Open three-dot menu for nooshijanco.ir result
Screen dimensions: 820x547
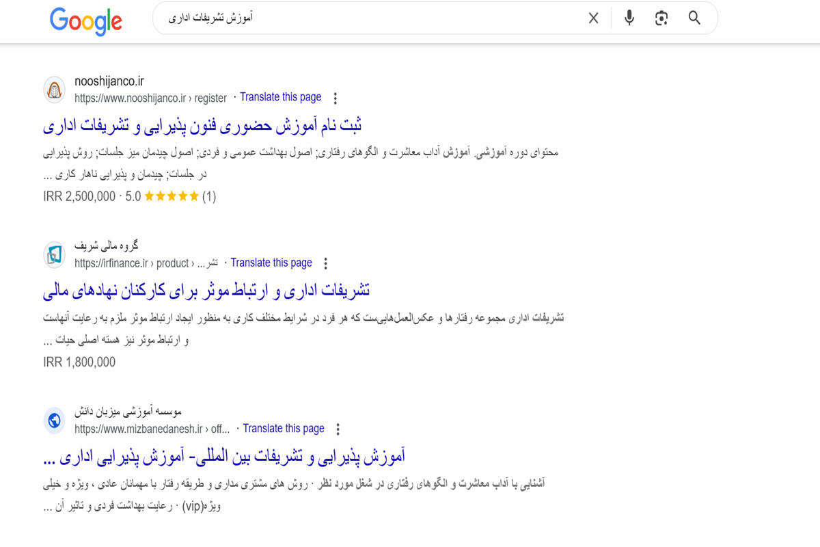[335, 98]
